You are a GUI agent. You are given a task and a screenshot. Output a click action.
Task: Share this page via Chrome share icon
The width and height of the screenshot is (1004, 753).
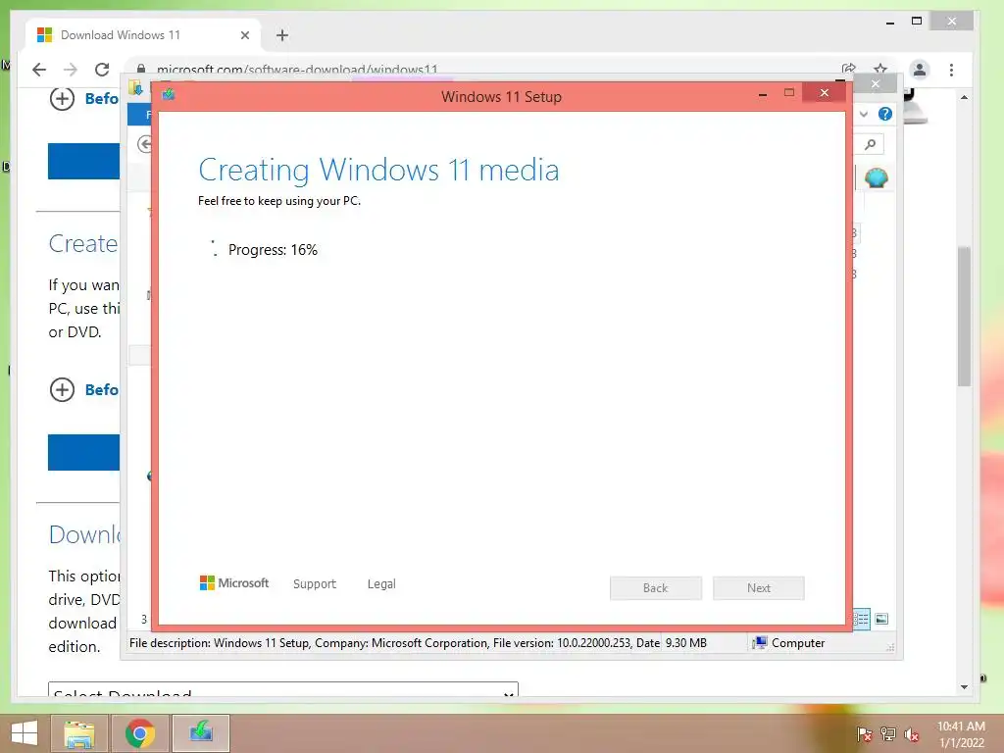click(849, 69)
